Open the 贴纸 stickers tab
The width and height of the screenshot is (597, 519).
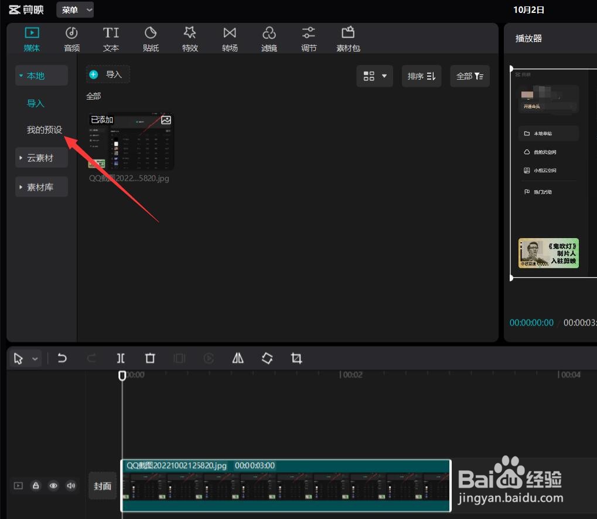[x=151, y=39]
